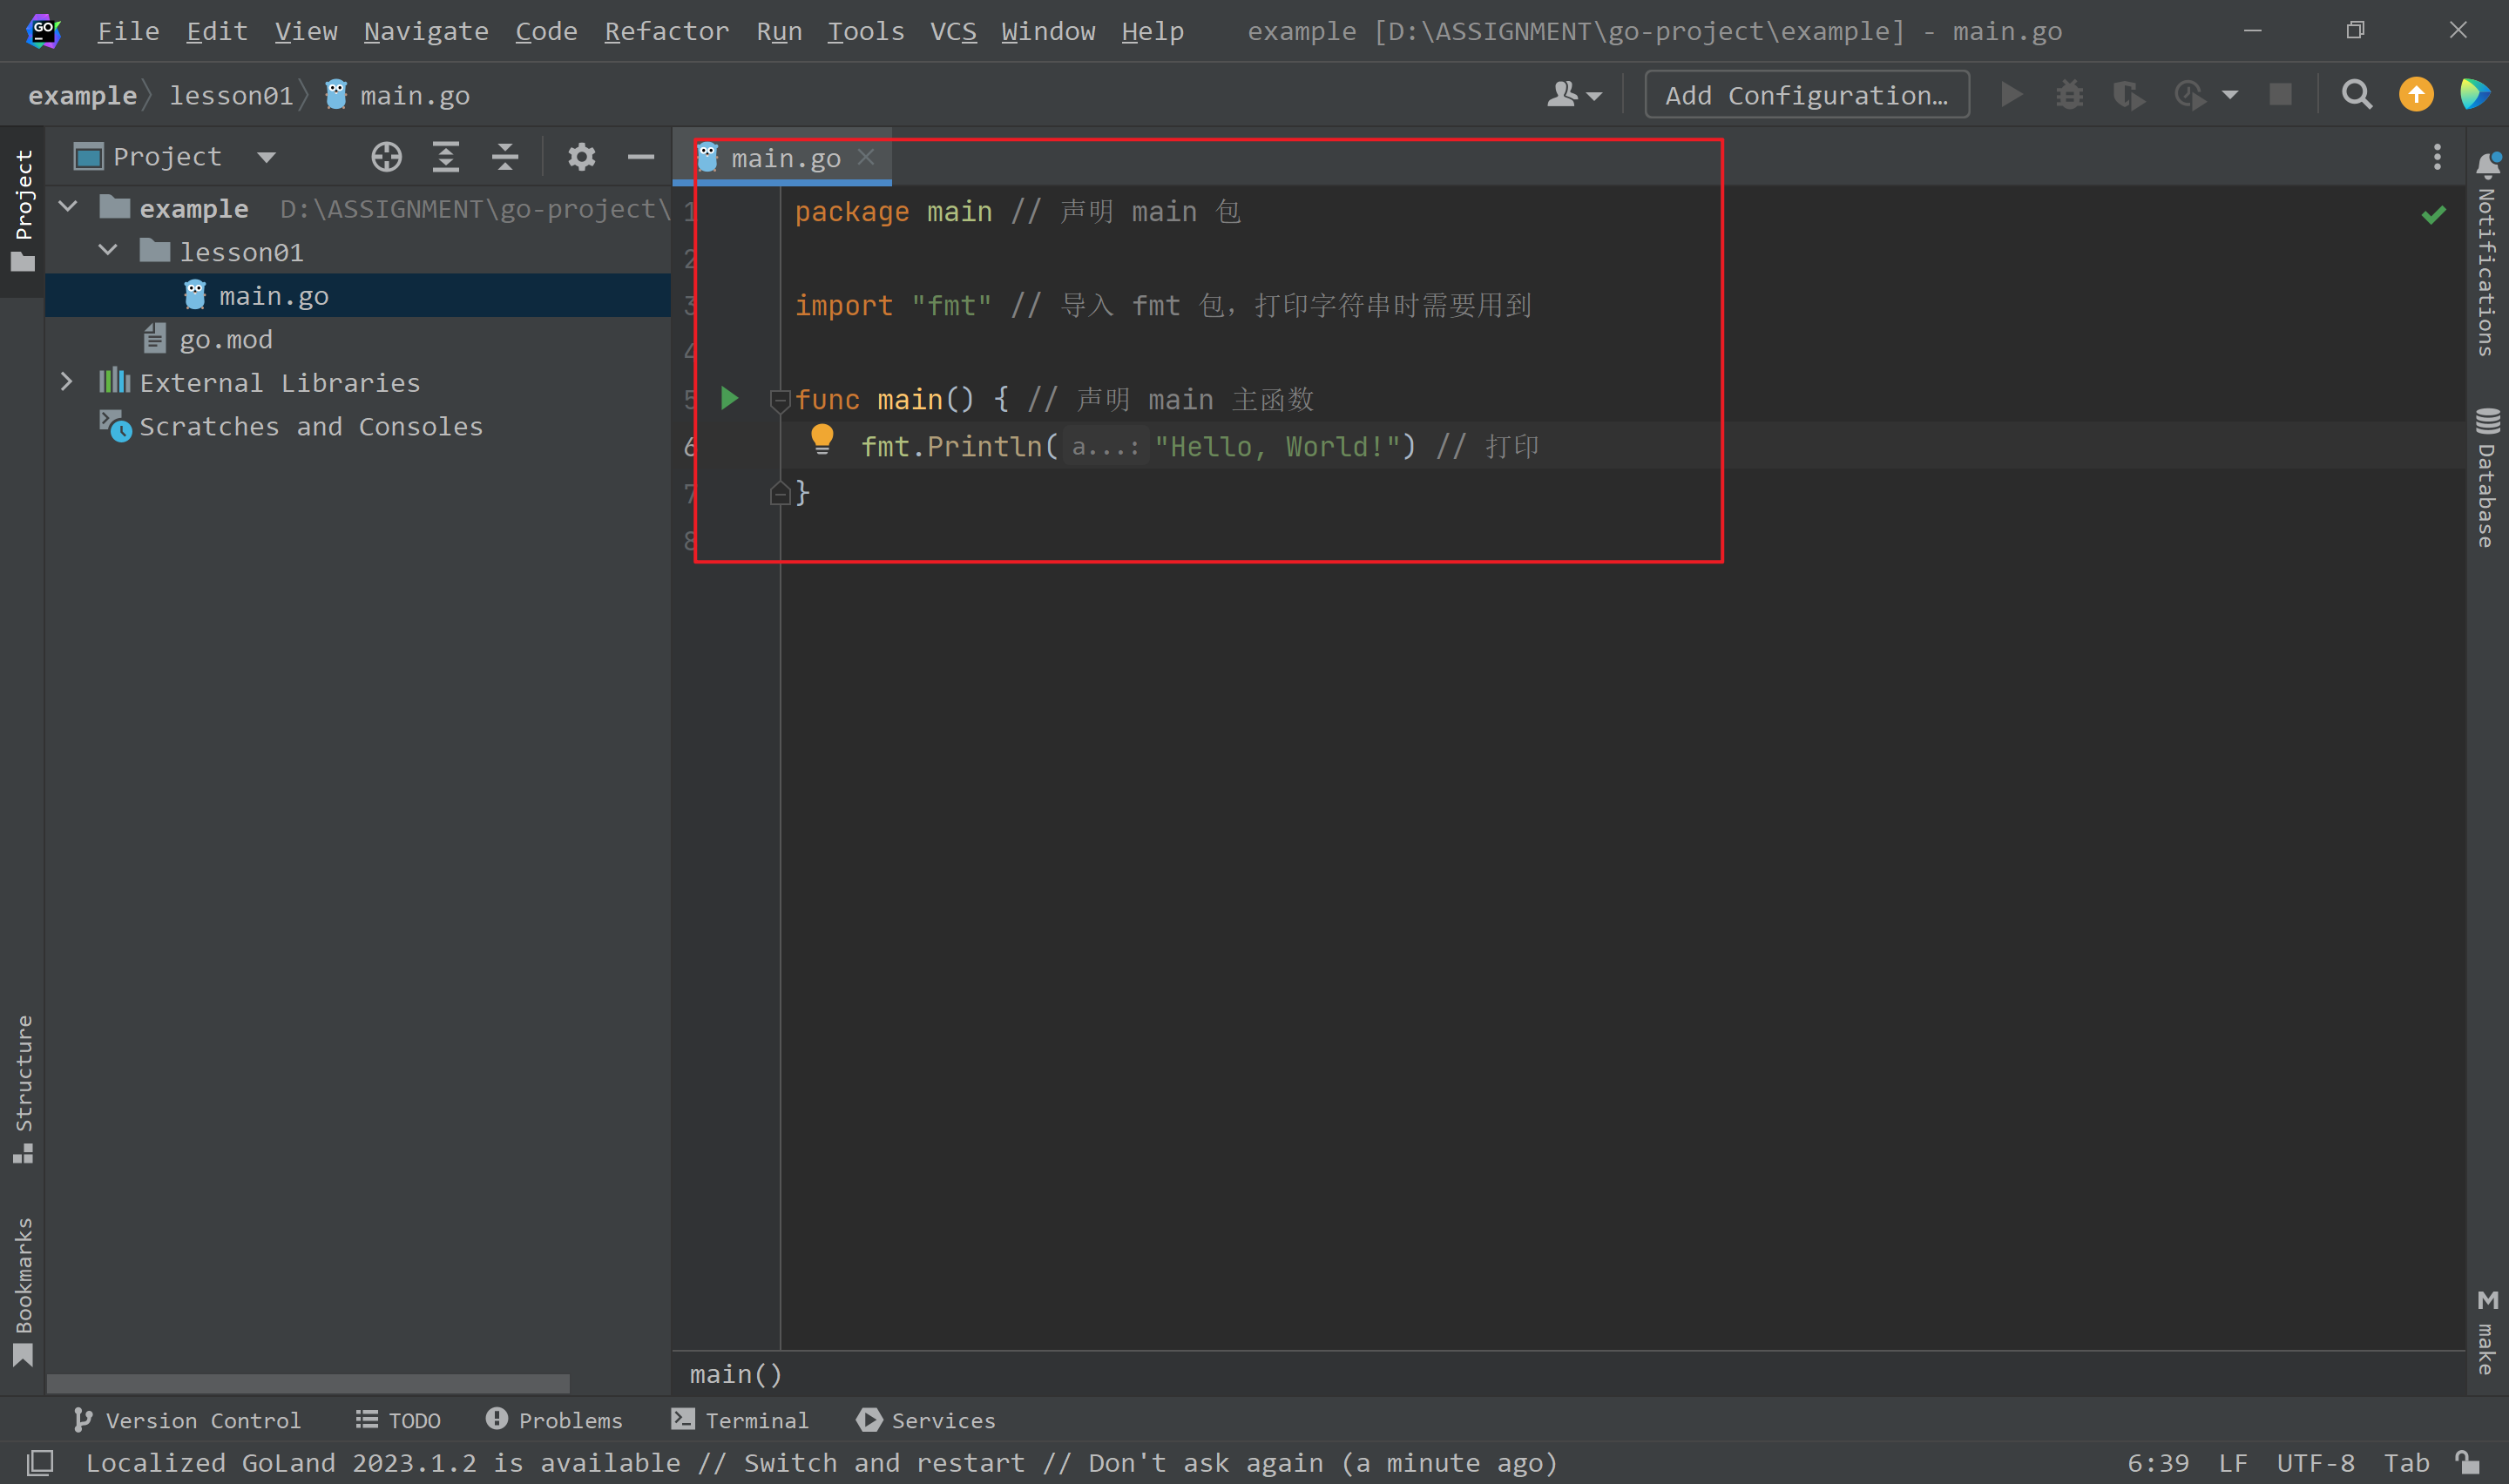Click the Search Everywhere magnifier icon
The width and height of the screenshot is (2509, 1484).
[2356, 95]
